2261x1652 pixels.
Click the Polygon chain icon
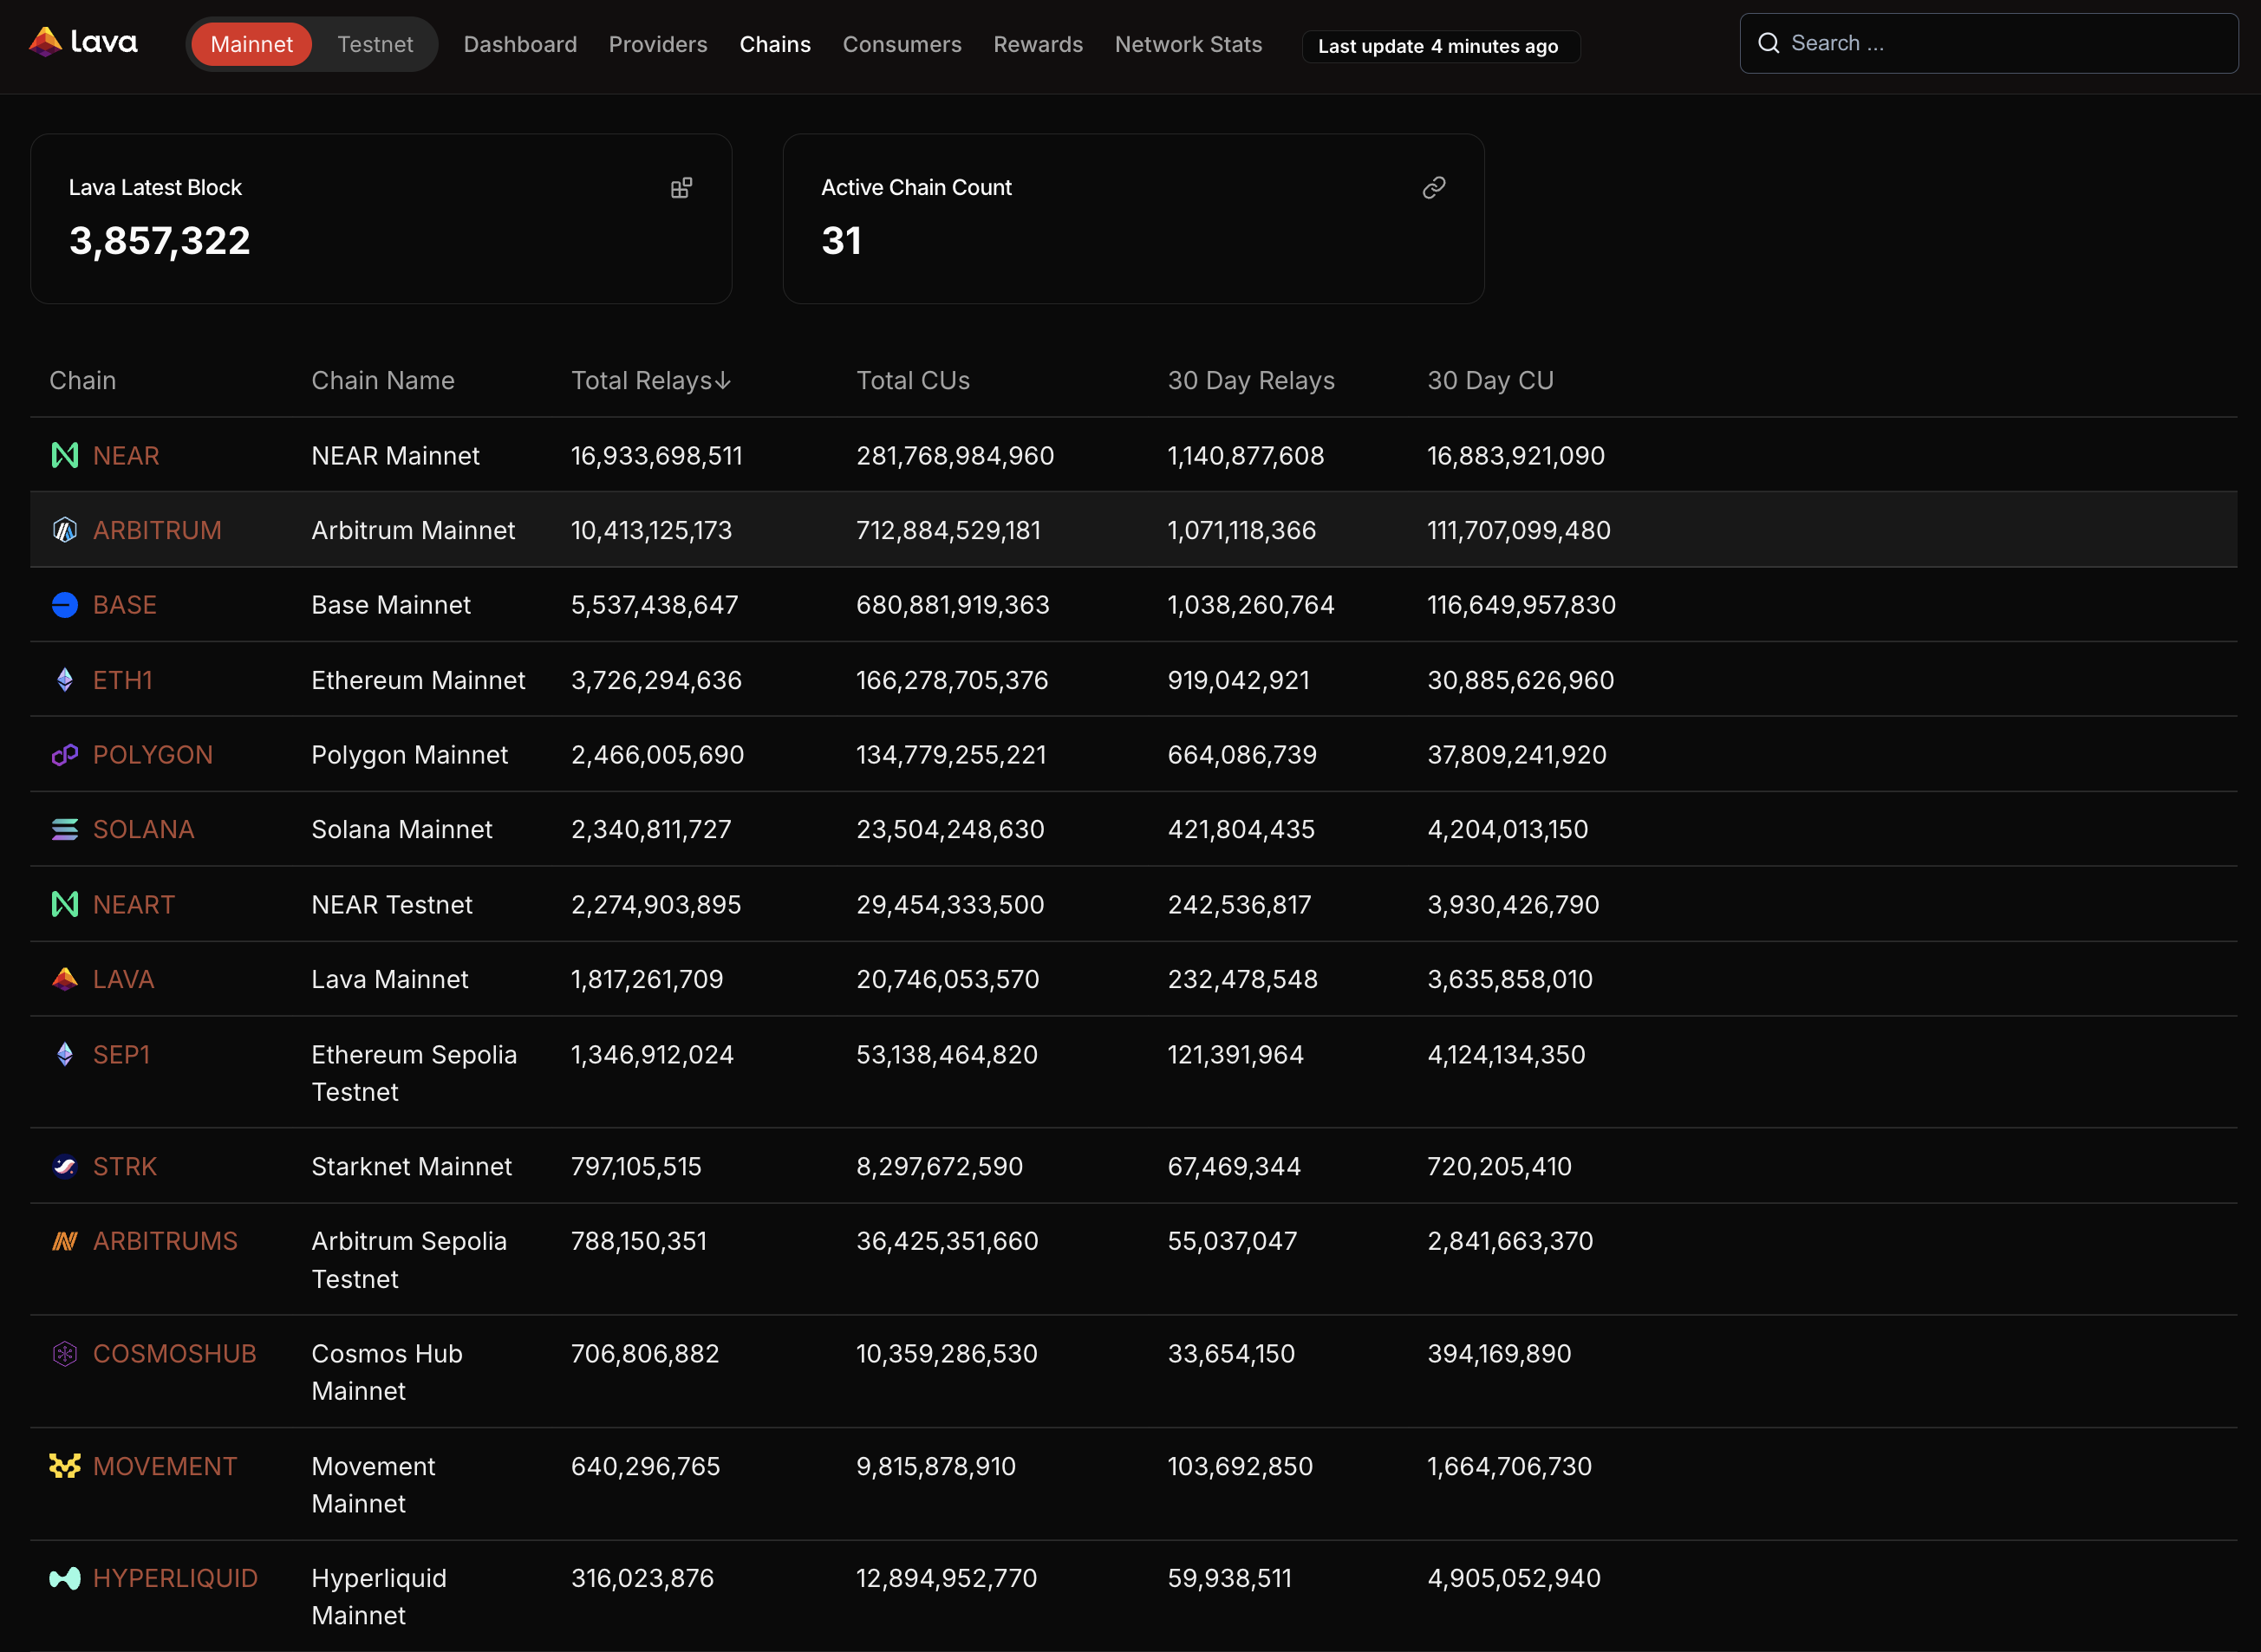(x=64, y=754)
